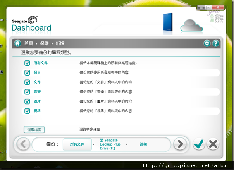
Task: Select the 所有文件 step in backup summary
Action: point(77,144)
